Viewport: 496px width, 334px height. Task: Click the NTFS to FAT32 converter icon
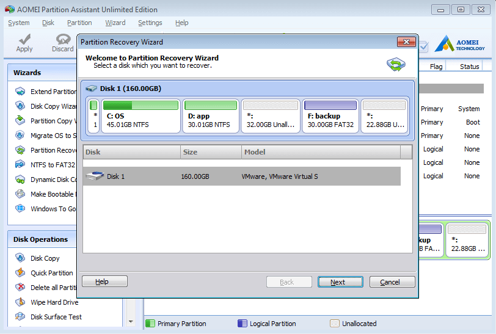(20, 164)
